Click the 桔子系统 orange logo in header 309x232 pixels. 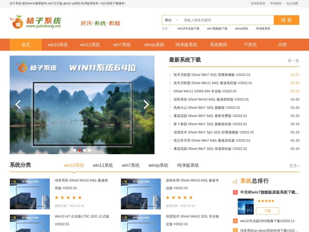tap(36, 22)
